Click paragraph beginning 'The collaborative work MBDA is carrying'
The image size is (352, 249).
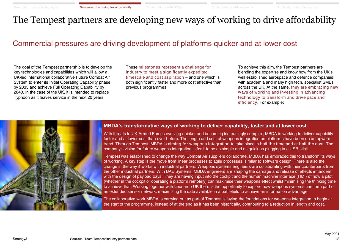click(x=218, y=202)
